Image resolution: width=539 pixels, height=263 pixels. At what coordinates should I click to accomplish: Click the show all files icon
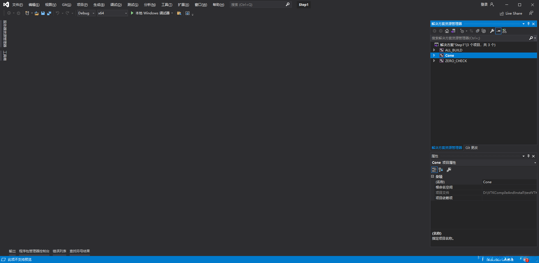point(484,31)
